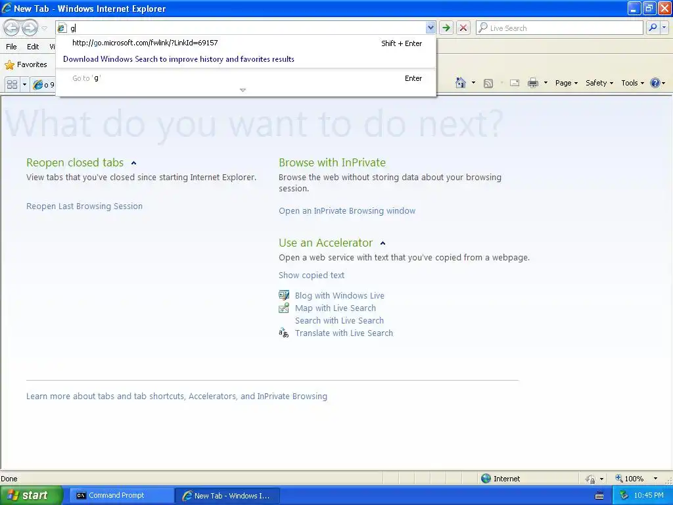Click Blog with Windows Live accelerator

tap(340, 295)
